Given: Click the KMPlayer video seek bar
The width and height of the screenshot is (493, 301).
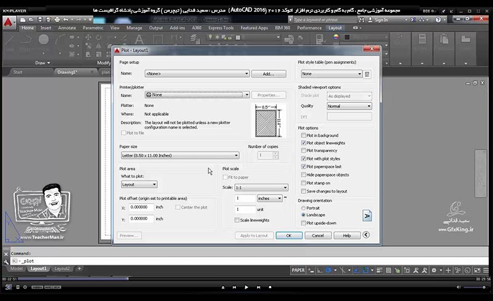Looking at the screenshot, I should 246,279.
